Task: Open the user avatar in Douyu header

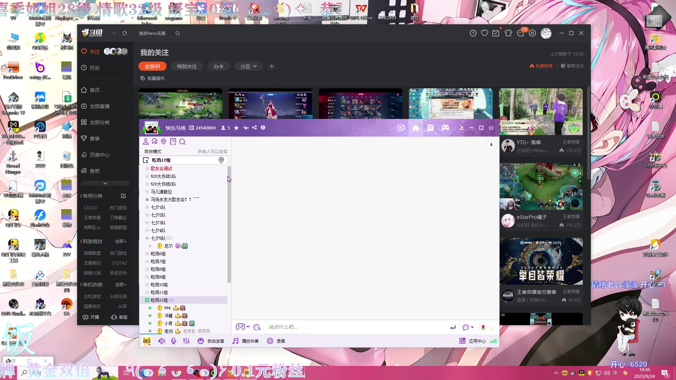Action: 546,33
